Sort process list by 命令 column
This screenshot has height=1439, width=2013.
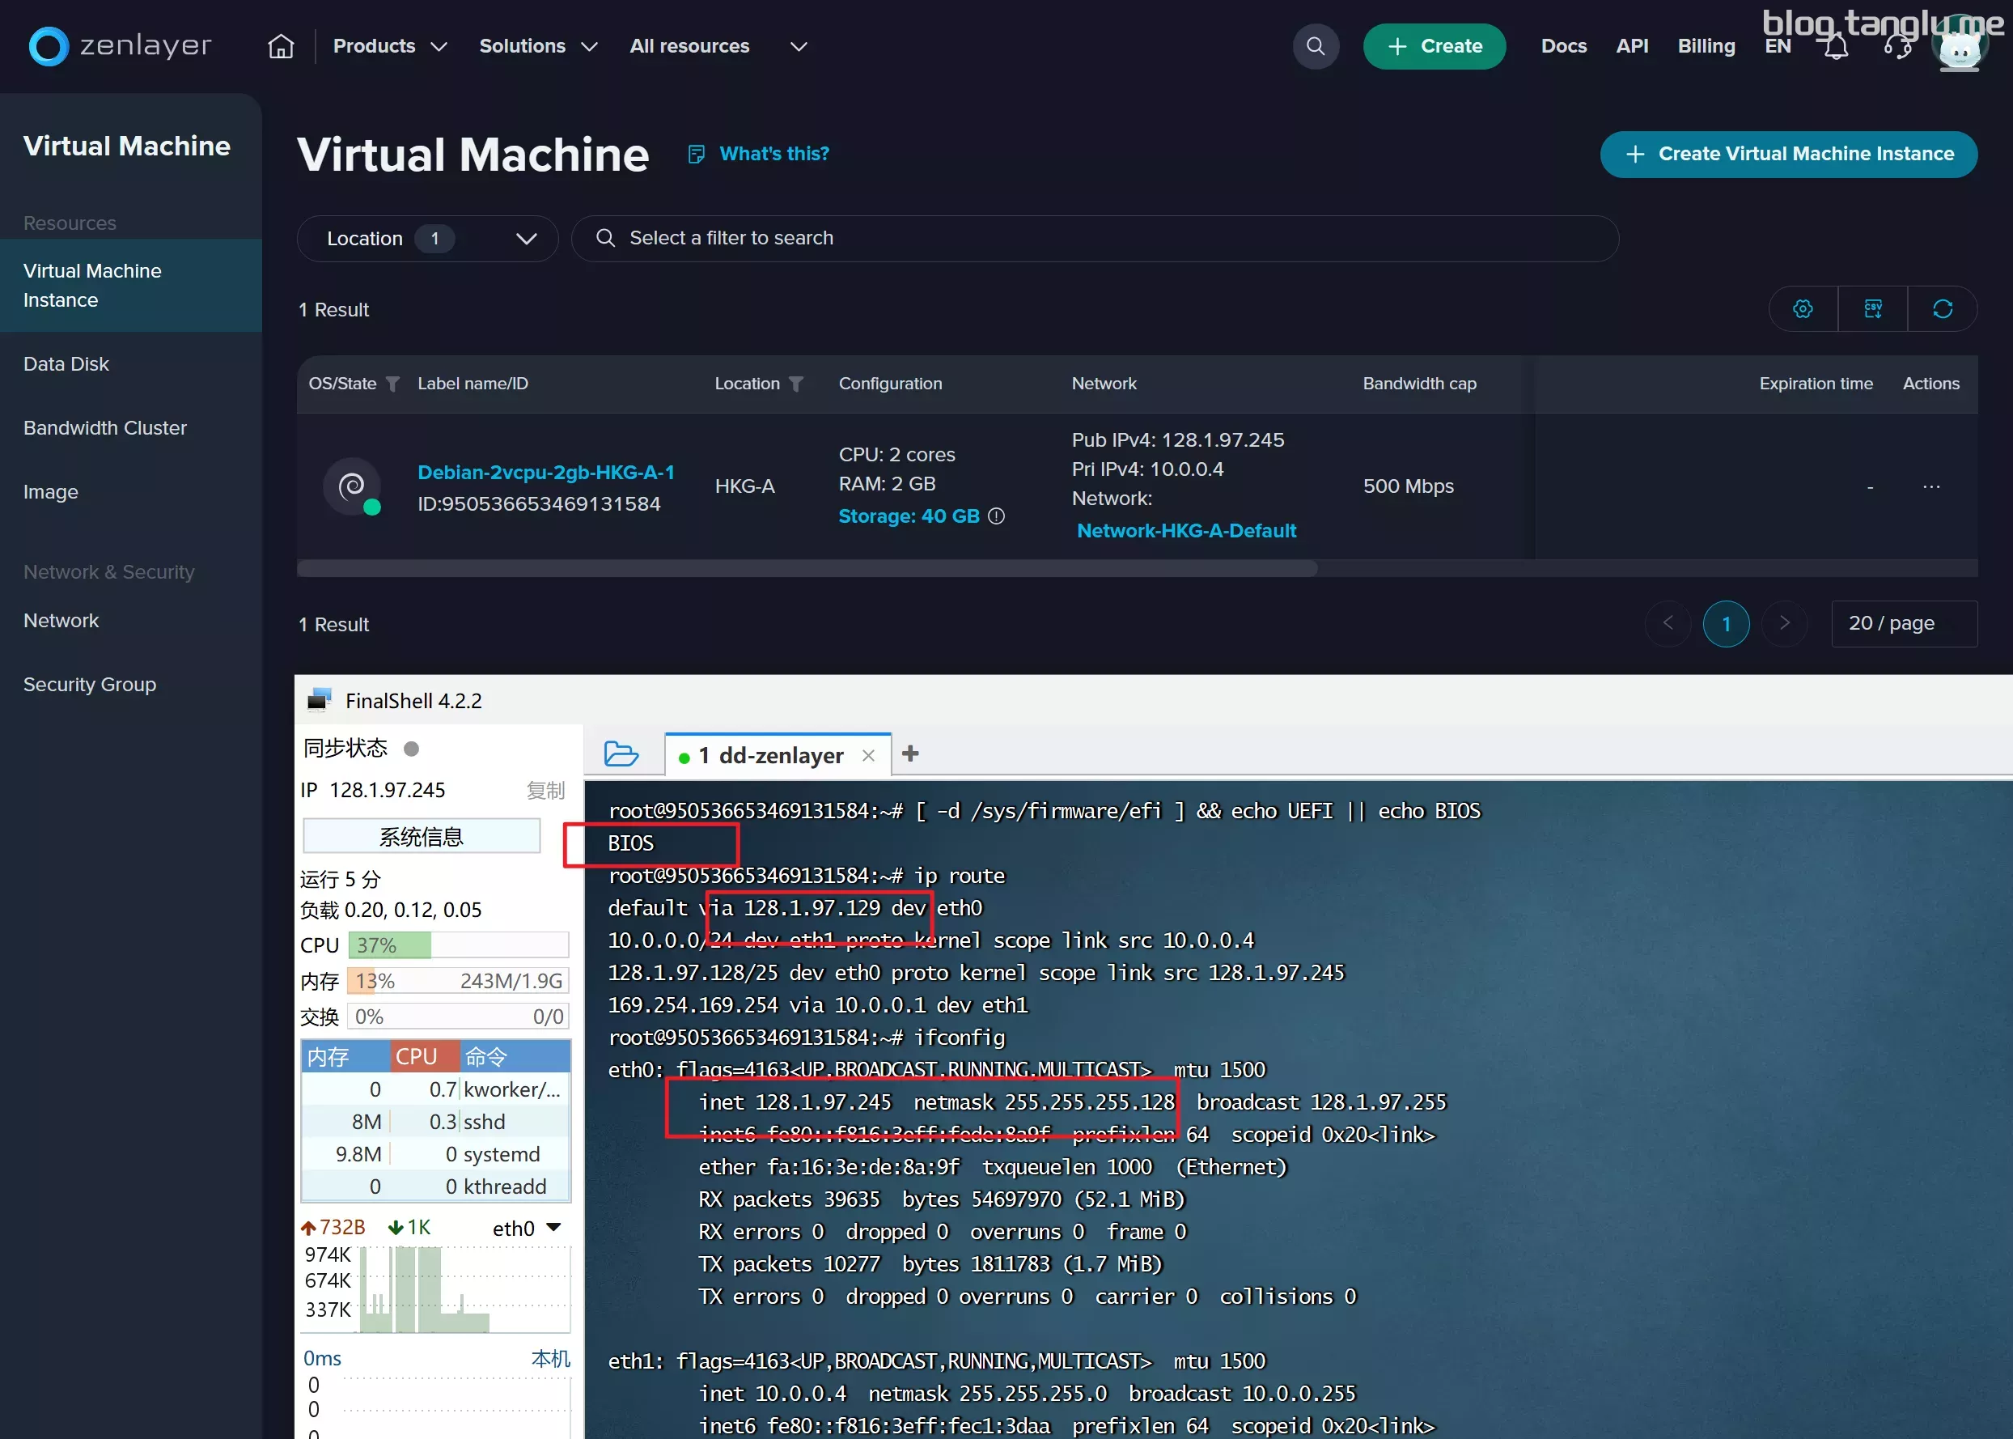pos(515,1056)
